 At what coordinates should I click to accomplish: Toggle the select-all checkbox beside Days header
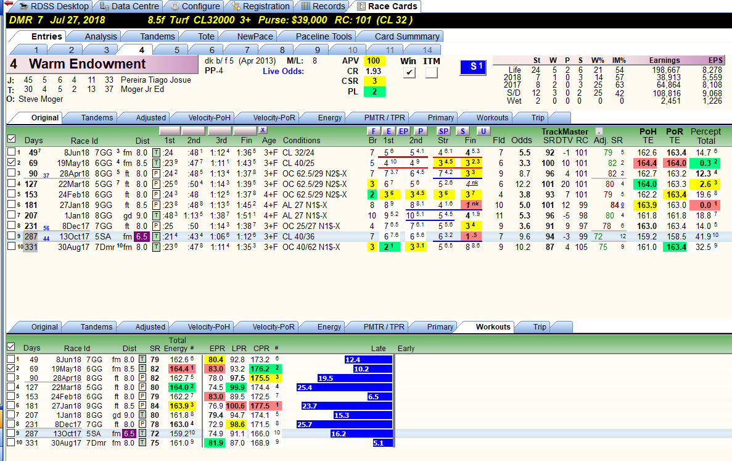[x=12, y=139]
